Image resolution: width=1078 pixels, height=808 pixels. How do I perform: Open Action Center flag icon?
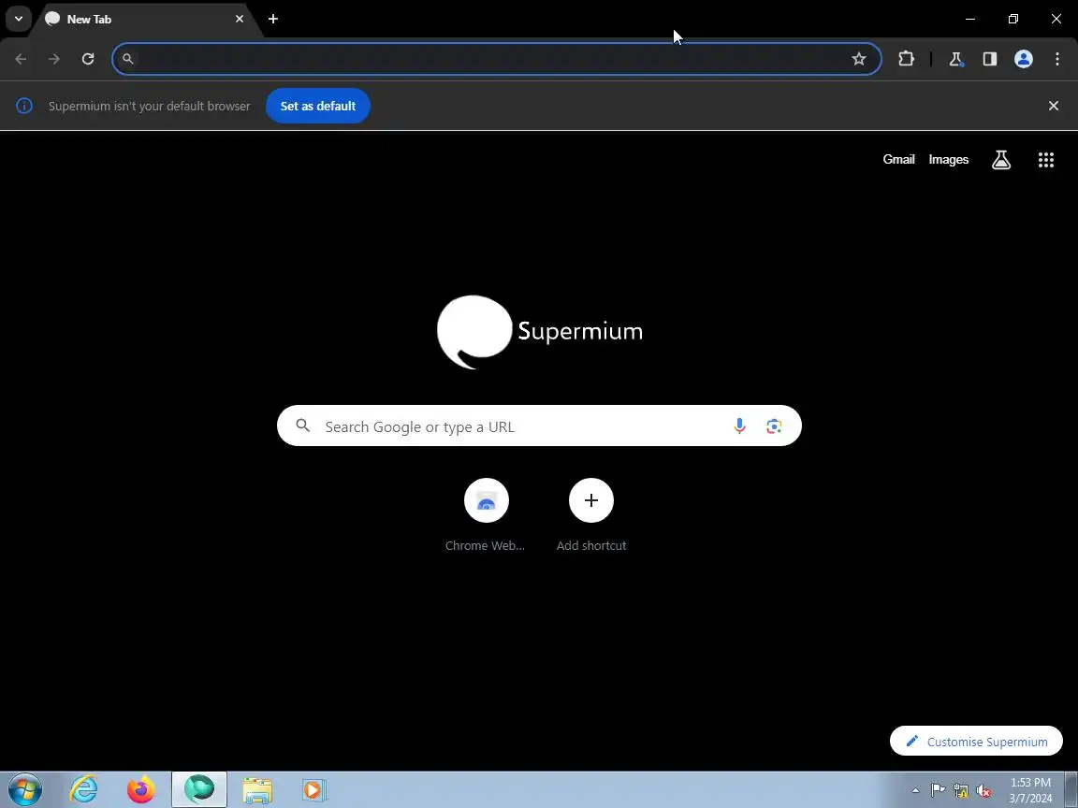(938, 790)
